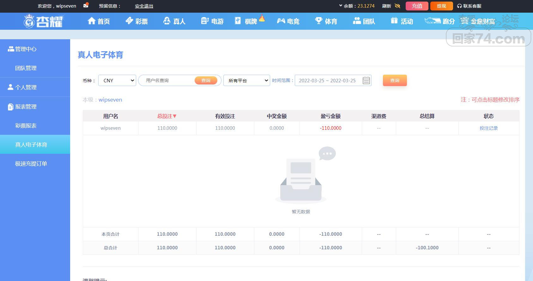Expand the CNY currency dropdown

pos(117,80)
